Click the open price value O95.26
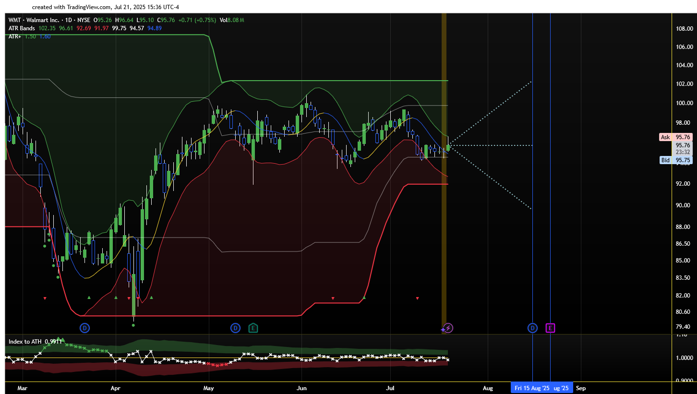The width and height of the screenshot is (697, 394). 102,20
